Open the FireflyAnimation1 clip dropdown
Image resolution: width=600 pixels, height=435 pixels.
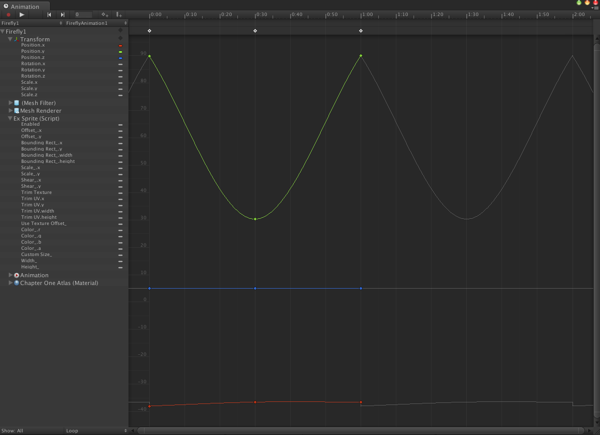click(96, 23)
